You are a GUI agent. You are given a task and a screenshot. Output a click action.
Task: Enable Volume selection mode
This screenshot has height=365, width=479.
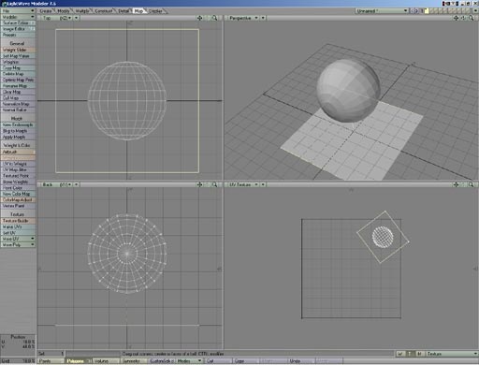(106, 361)
